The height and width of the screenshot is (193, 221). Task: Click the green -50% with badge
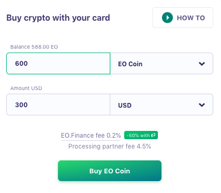click(x=141, y=135)
